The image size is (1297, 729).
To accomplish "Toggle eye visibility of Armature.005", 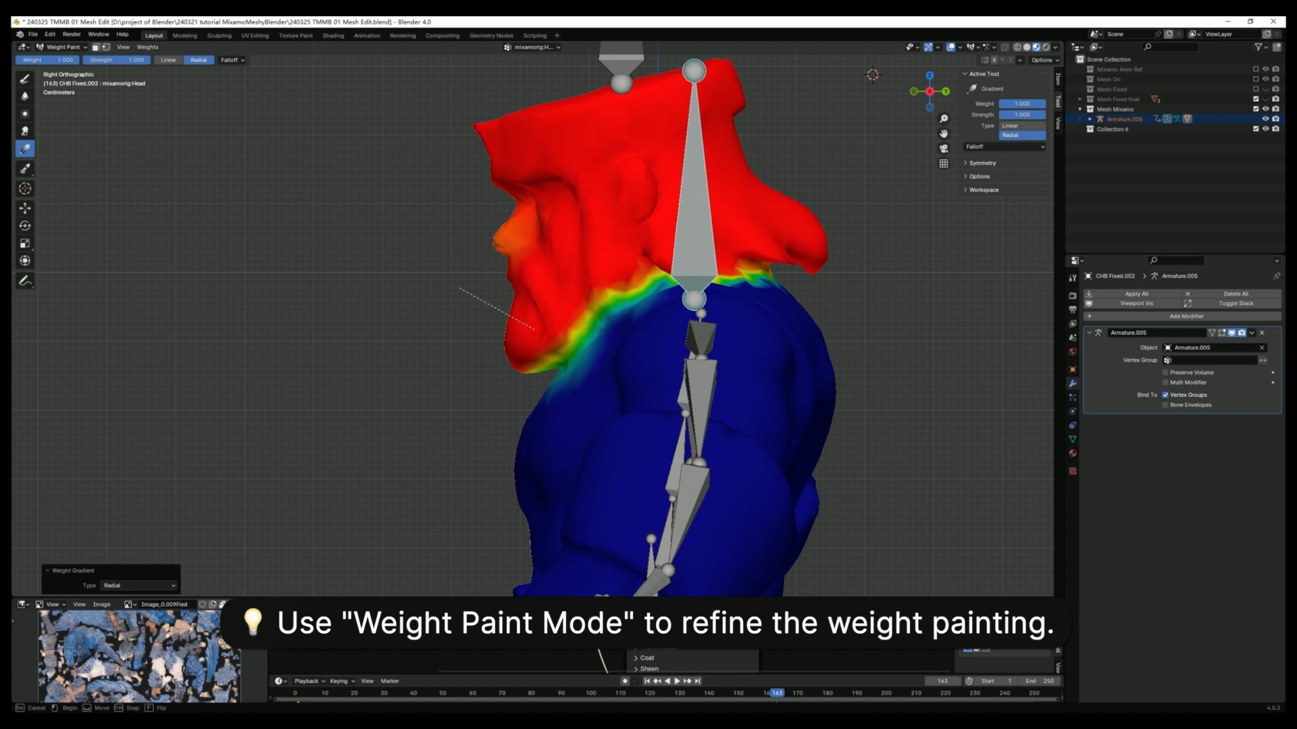I will click(x=1265, y=119).
